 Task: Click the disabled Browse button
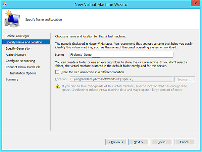click(x=184, y=79)
